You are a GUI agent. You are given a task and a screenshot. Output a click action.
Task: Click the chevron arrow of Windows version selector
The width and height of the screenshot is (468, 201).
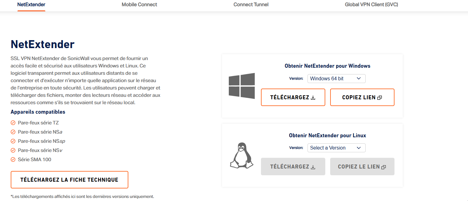point(359,78)
